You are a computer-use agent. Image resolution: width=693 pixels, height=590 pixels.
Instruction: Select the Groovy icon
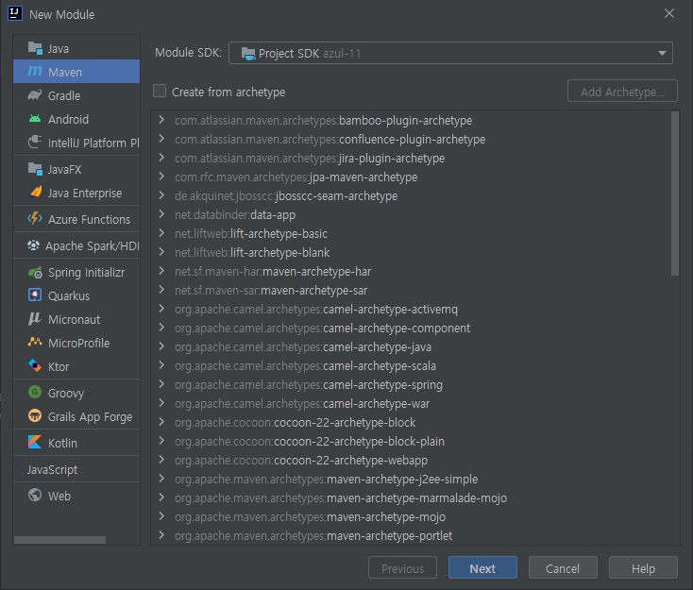pyautogui.click(x=35, y=392)
